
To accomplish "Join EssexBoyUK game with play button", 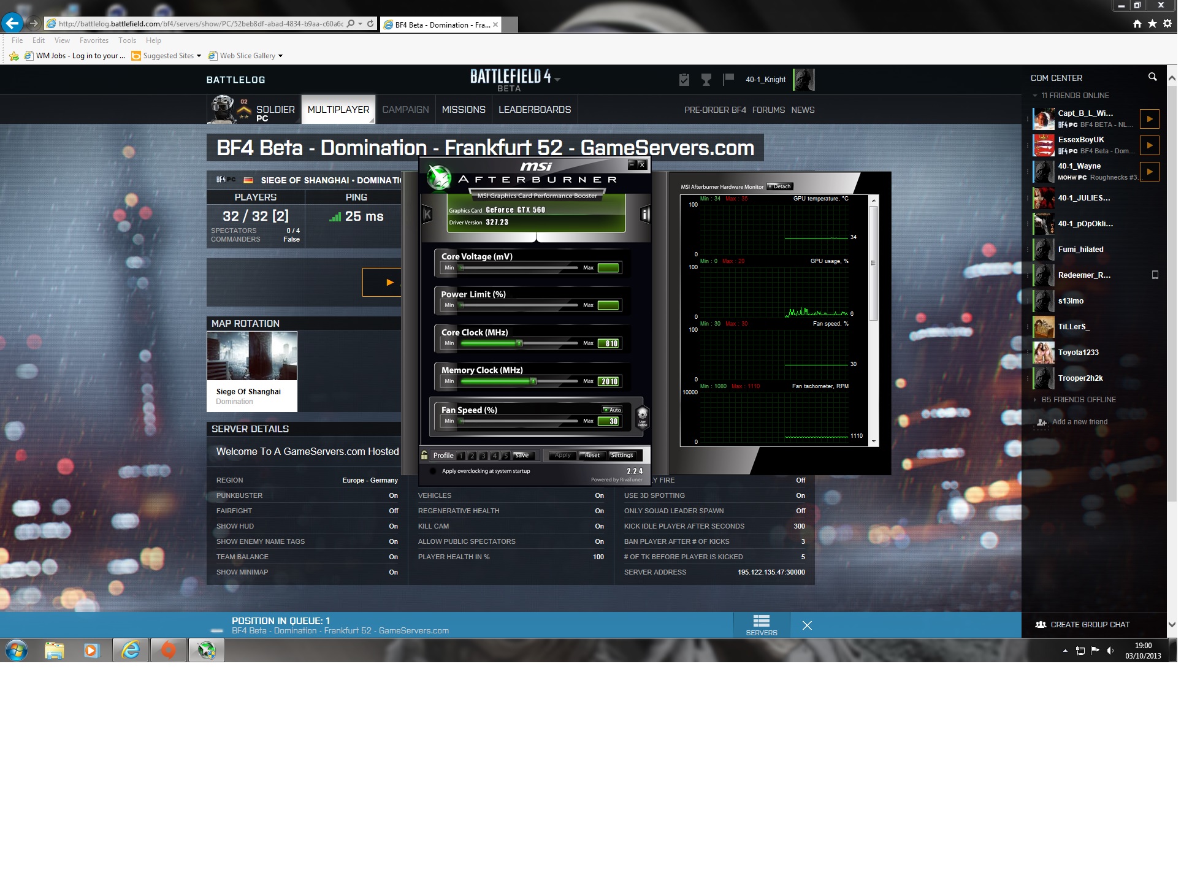I will click(1149, 145).
